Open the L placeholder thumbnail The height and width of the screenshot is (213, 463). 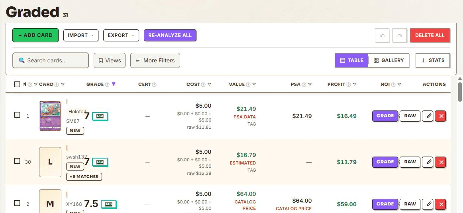tap(50, 162)
